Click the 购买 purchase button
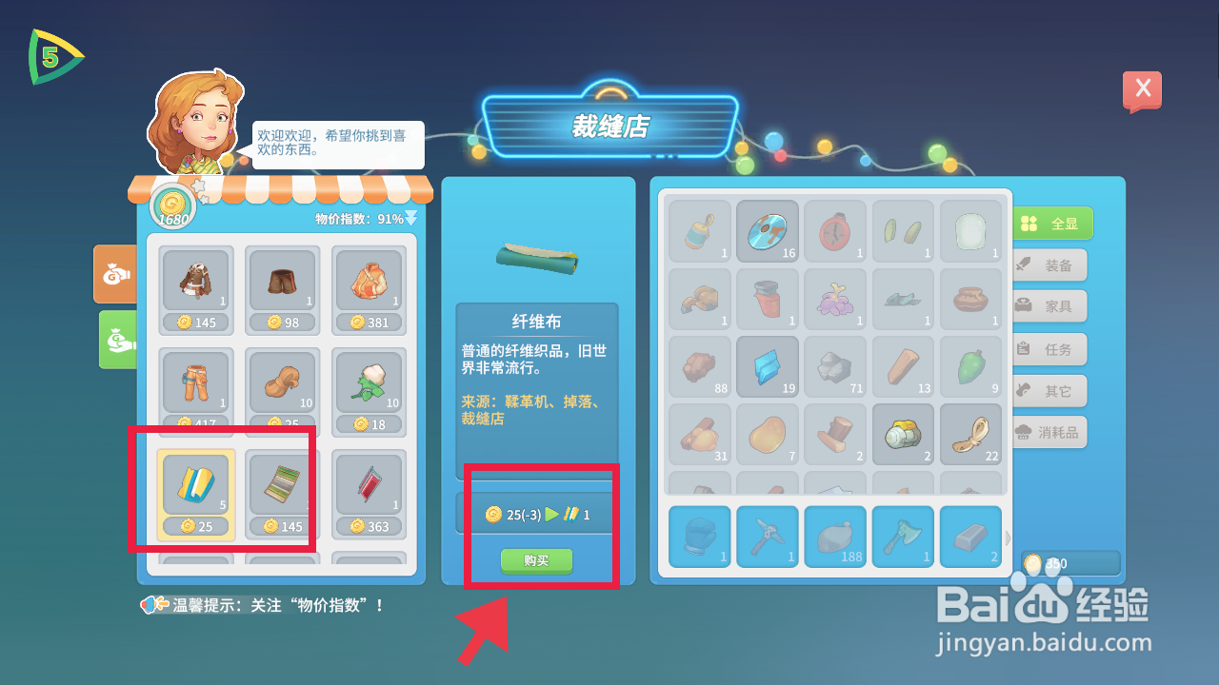 536,560
